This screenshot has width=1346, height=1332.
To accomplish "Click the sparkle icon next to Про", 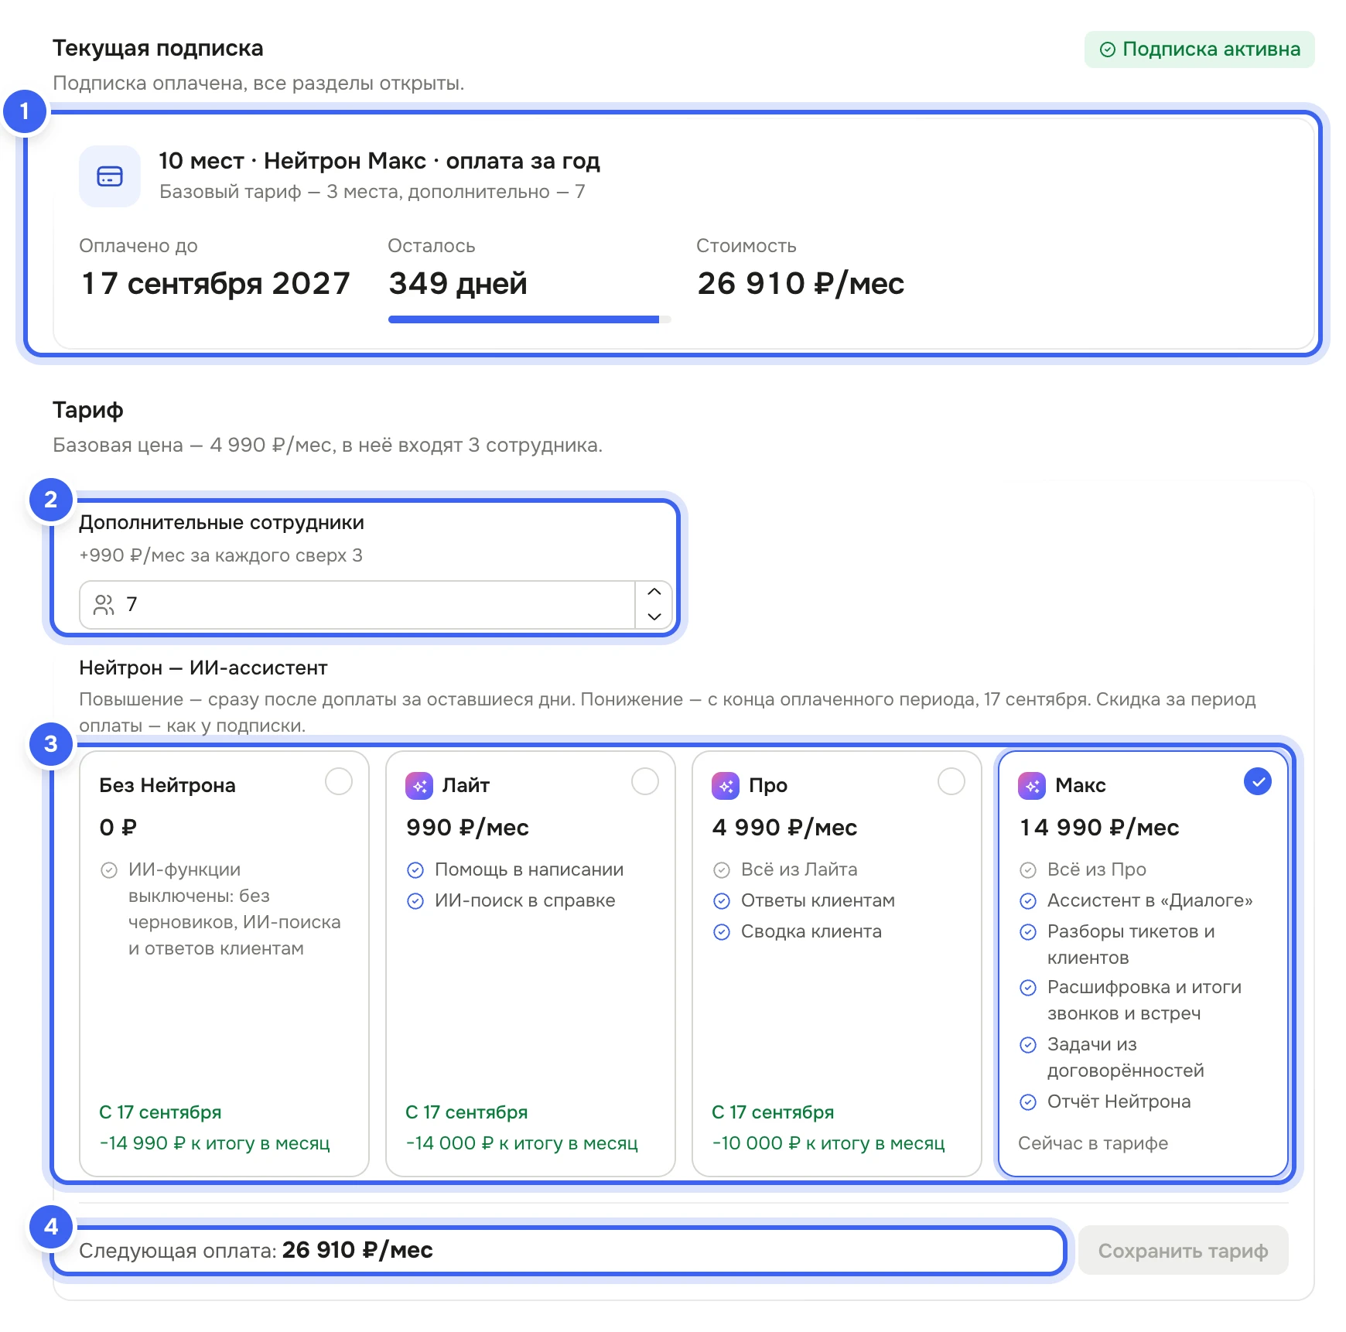I will [x=726, y=786].
